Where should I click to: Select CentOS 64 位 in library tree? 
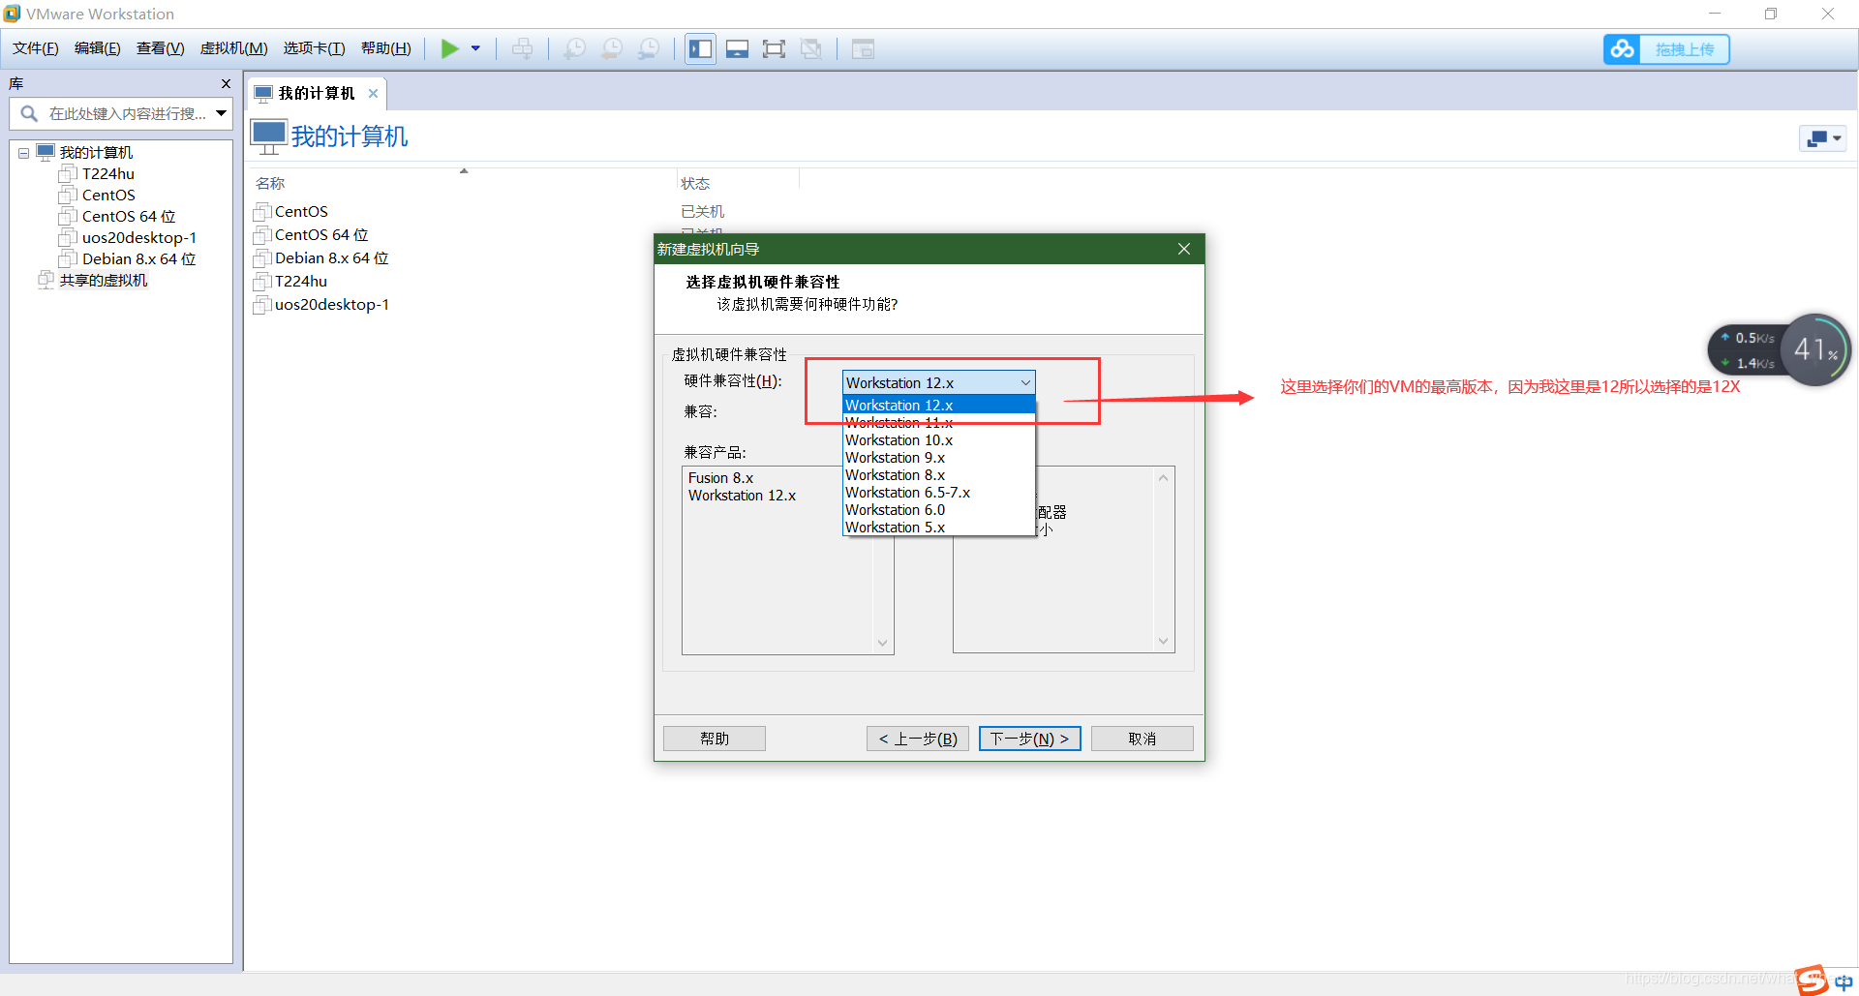point(128,217)
